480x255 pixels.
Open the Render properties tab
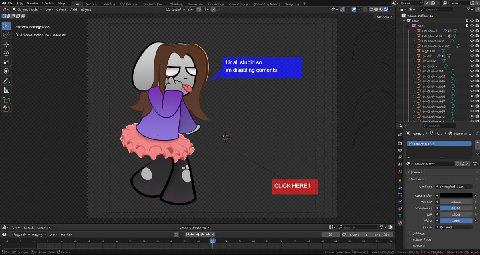pyautogui.click(x=400, y=143)
